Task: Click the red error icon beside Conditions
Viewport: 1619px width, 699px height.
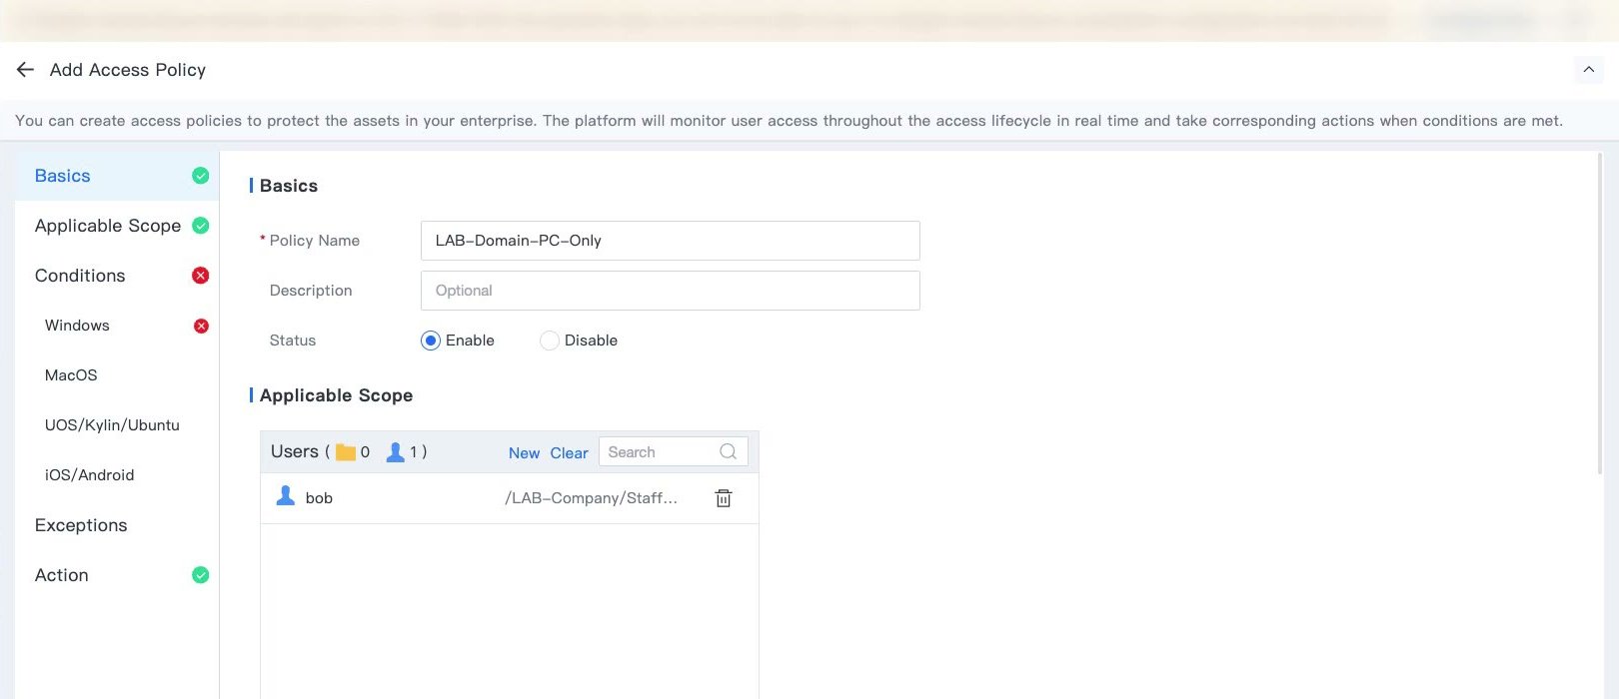Action: click(201, 276)
